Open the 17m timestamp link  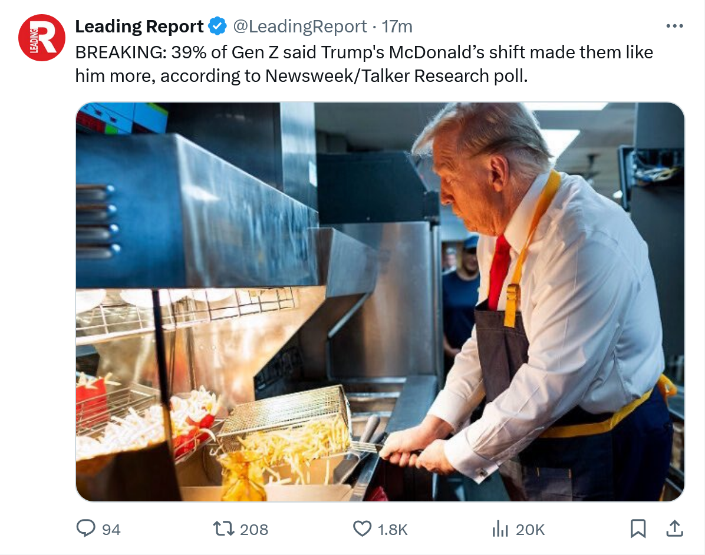click(397, 27)
